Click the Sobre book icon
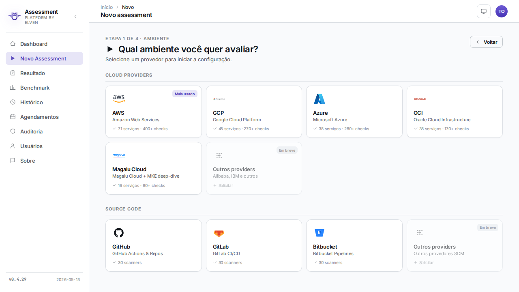Viewport: 519px width, 292px height. pos(13,161)
